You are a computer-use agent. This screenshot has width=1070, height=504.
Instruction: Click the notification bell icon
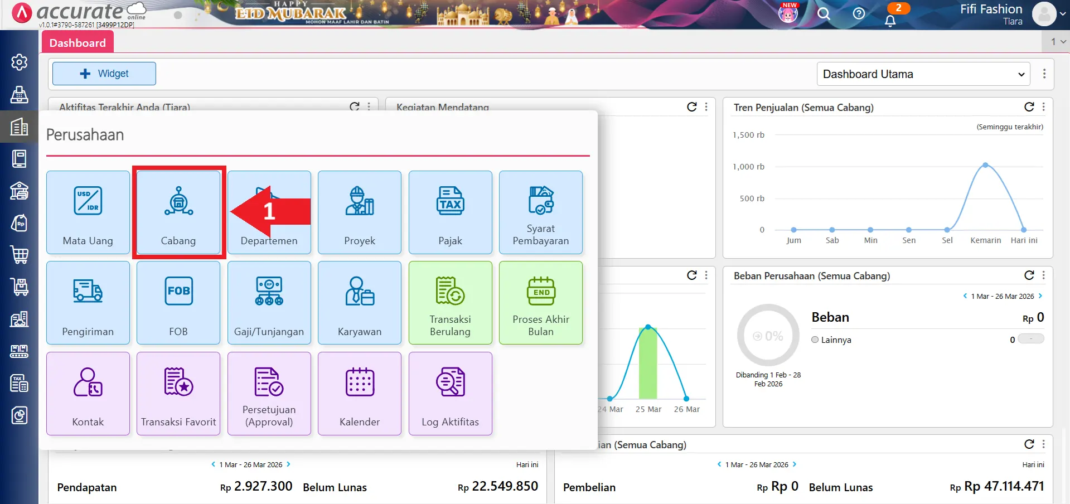[890, 21]
